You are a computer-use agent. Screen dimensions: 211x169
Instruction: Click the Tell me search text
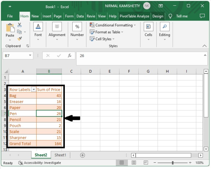point(182,16)
